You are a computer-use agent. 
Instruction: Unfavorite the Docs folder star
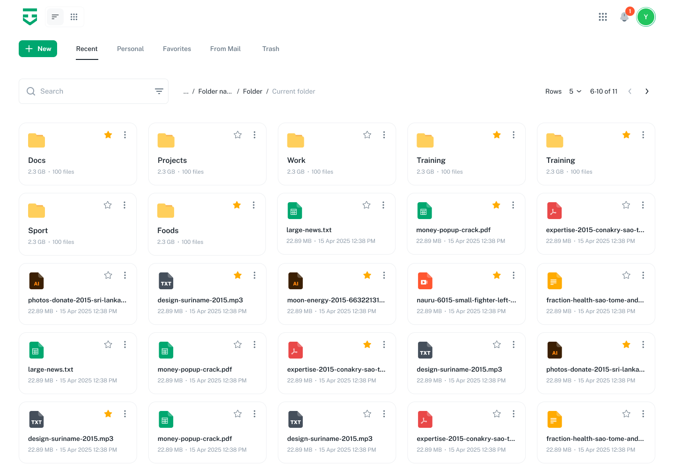click(108, 135)
